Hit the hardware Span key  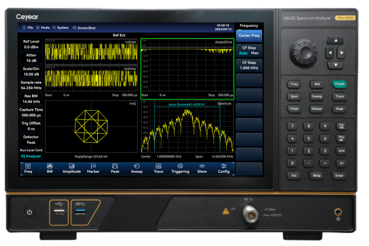(294, 97)
